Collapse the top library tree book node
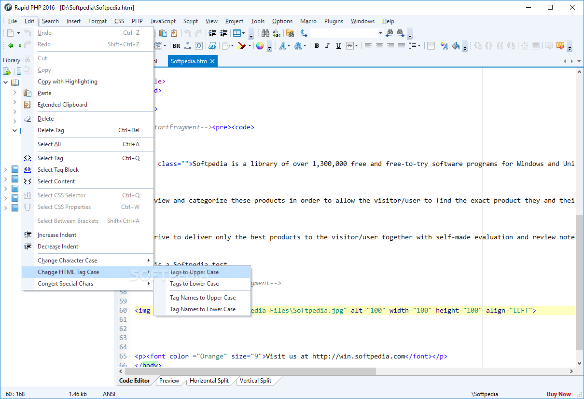This screenshot has height=399, width=584. click(x=6, y=83)
